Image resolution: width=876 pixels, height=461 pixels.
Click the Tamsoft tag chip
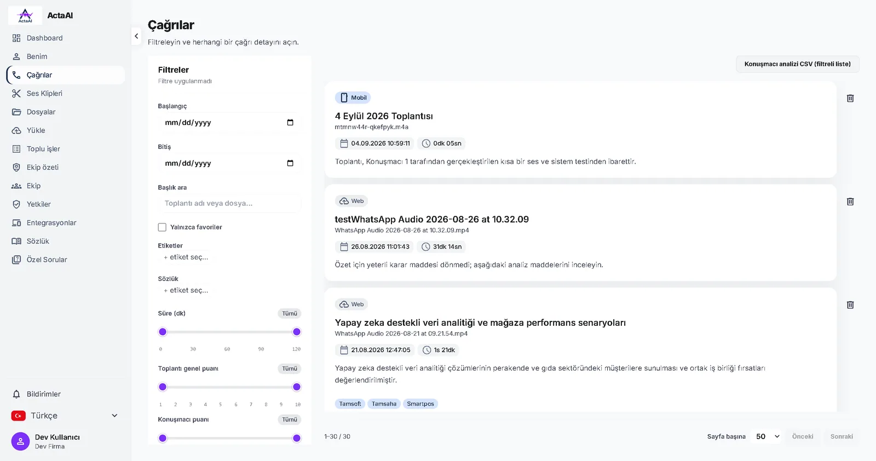[350, 404]
